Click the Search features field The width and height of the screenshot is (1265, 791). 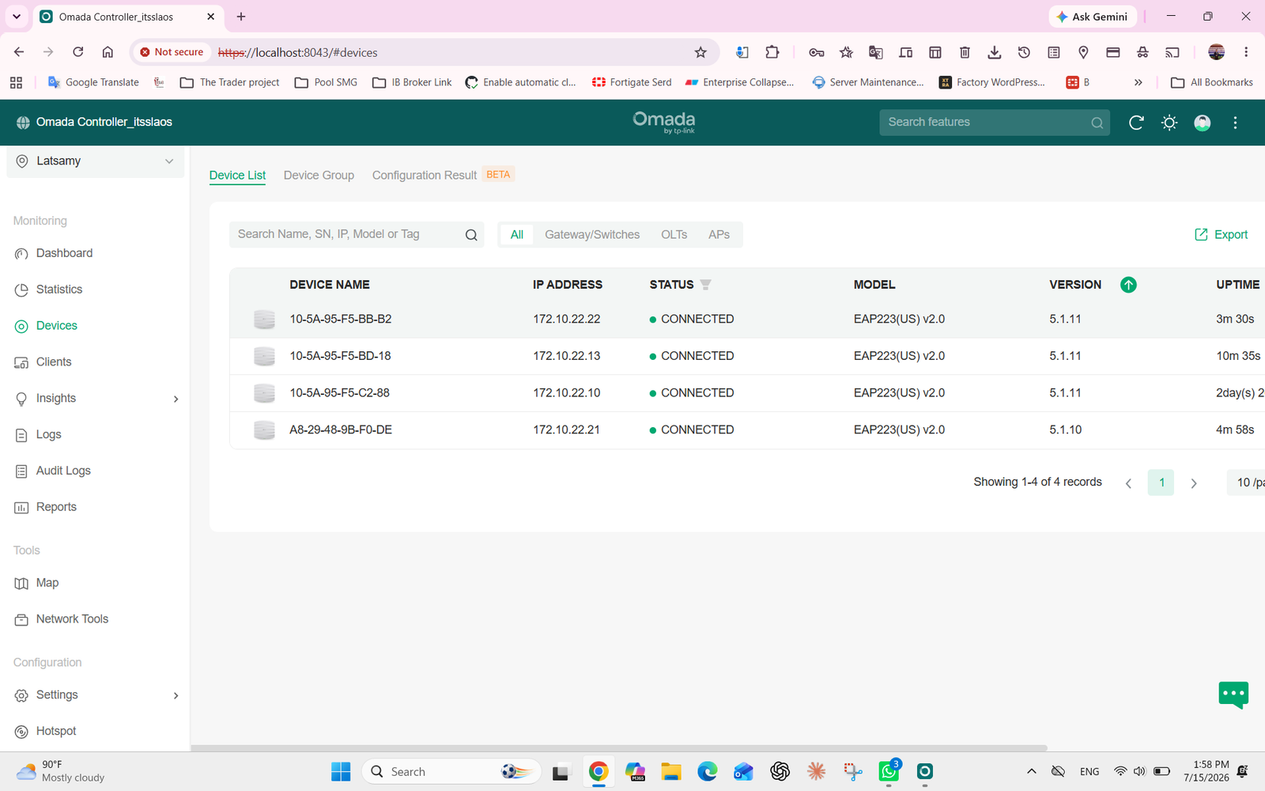[x=995, y=123]
